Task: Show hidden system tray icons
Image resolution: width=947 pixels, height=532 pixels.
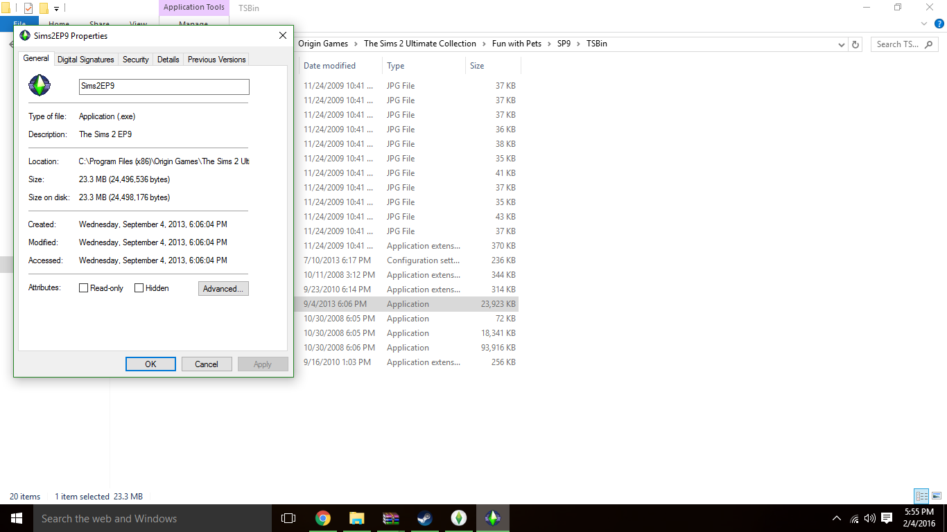Action: coord(837,518)
